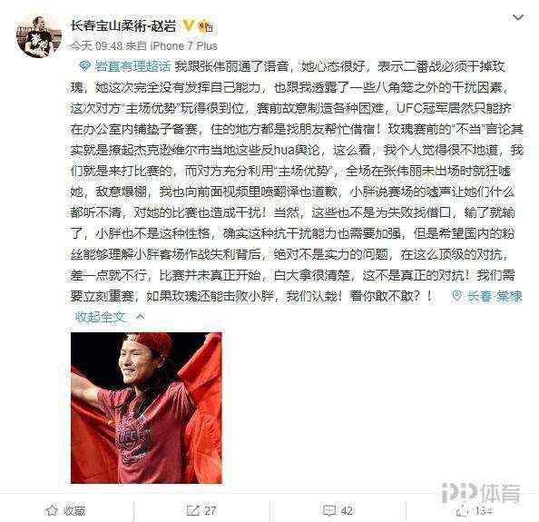539x522 pixels.
Task: Click the 收藏 button label
Action: (74, 510)
